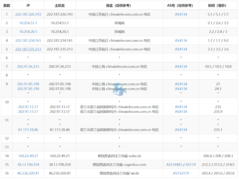Open the 10.254.51.1 IP link
The height and width of the screenshot is (179, 239).
(28, 23)
